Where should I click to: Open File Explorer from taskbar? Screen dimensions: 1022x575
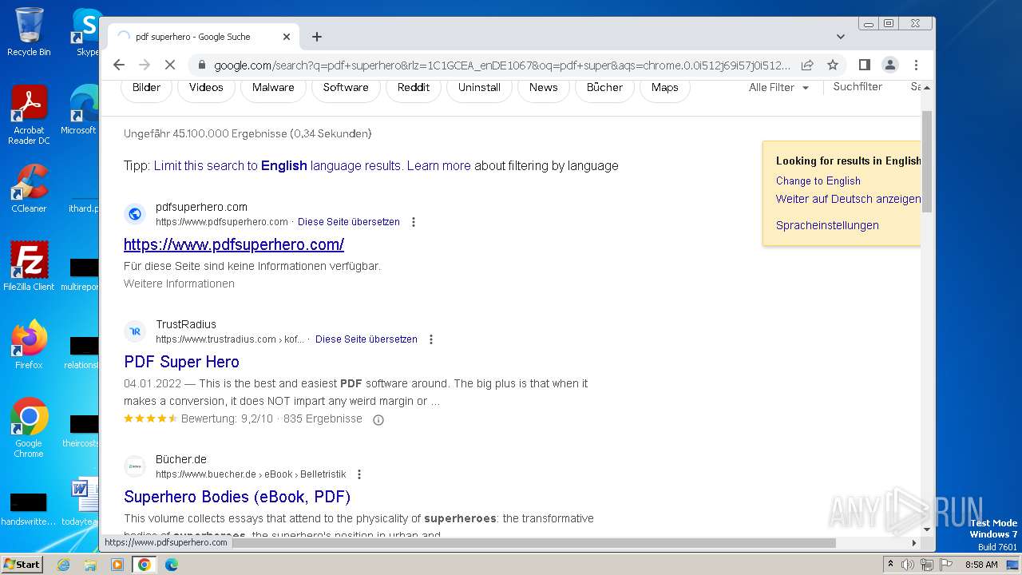click(90, 565)
